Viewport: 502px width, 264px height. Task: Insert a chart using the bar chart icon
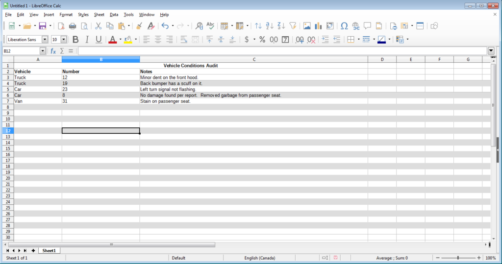click(x=318, y=26)
